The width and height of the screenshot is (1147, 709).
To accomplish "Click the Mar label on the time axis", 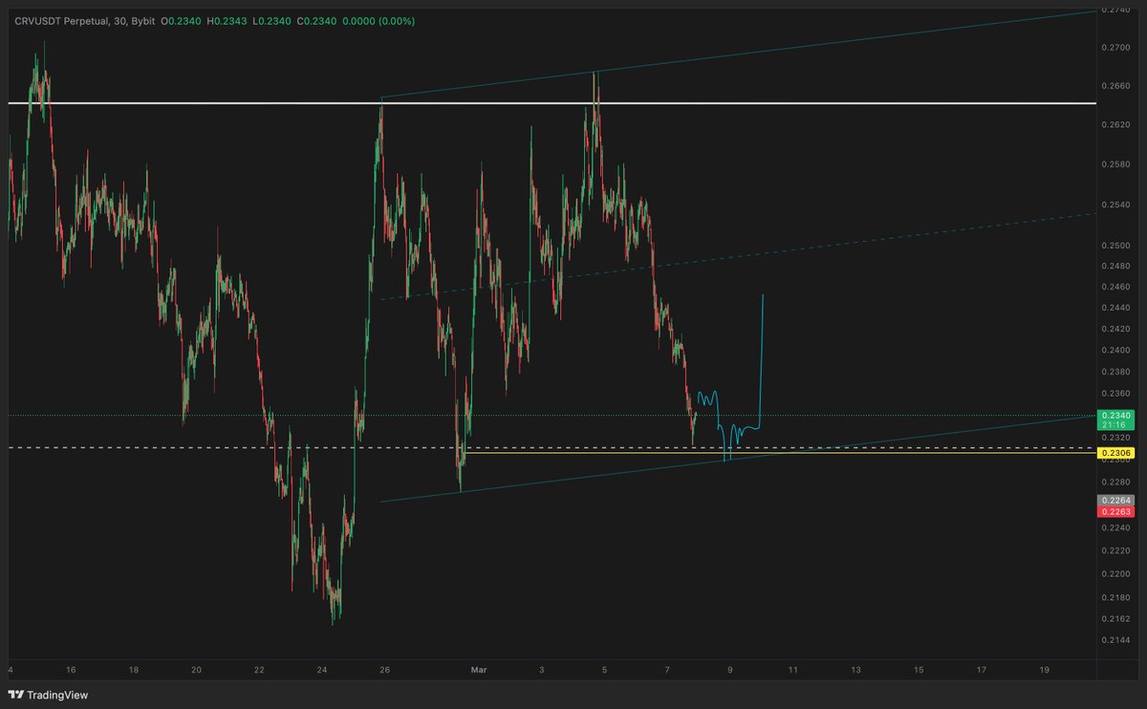I will [x=478, y=670].
